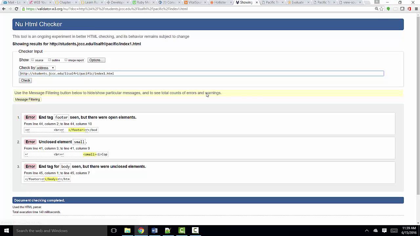The image size is (420, 236).
Task: Enable the image report checkbox
Action: pos(66,60)
